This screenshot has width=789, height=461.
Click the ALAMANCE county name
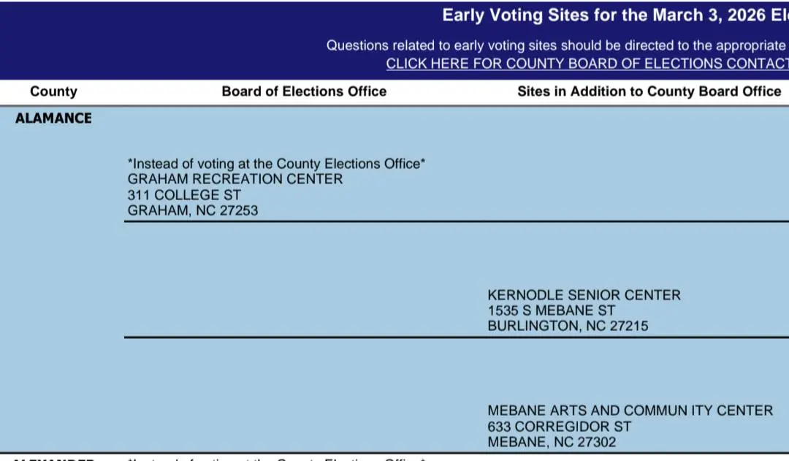point(53,118)
